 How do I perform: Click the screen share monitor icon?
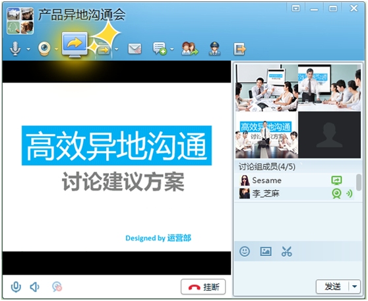pyautogui.click(x=75, y=45)
